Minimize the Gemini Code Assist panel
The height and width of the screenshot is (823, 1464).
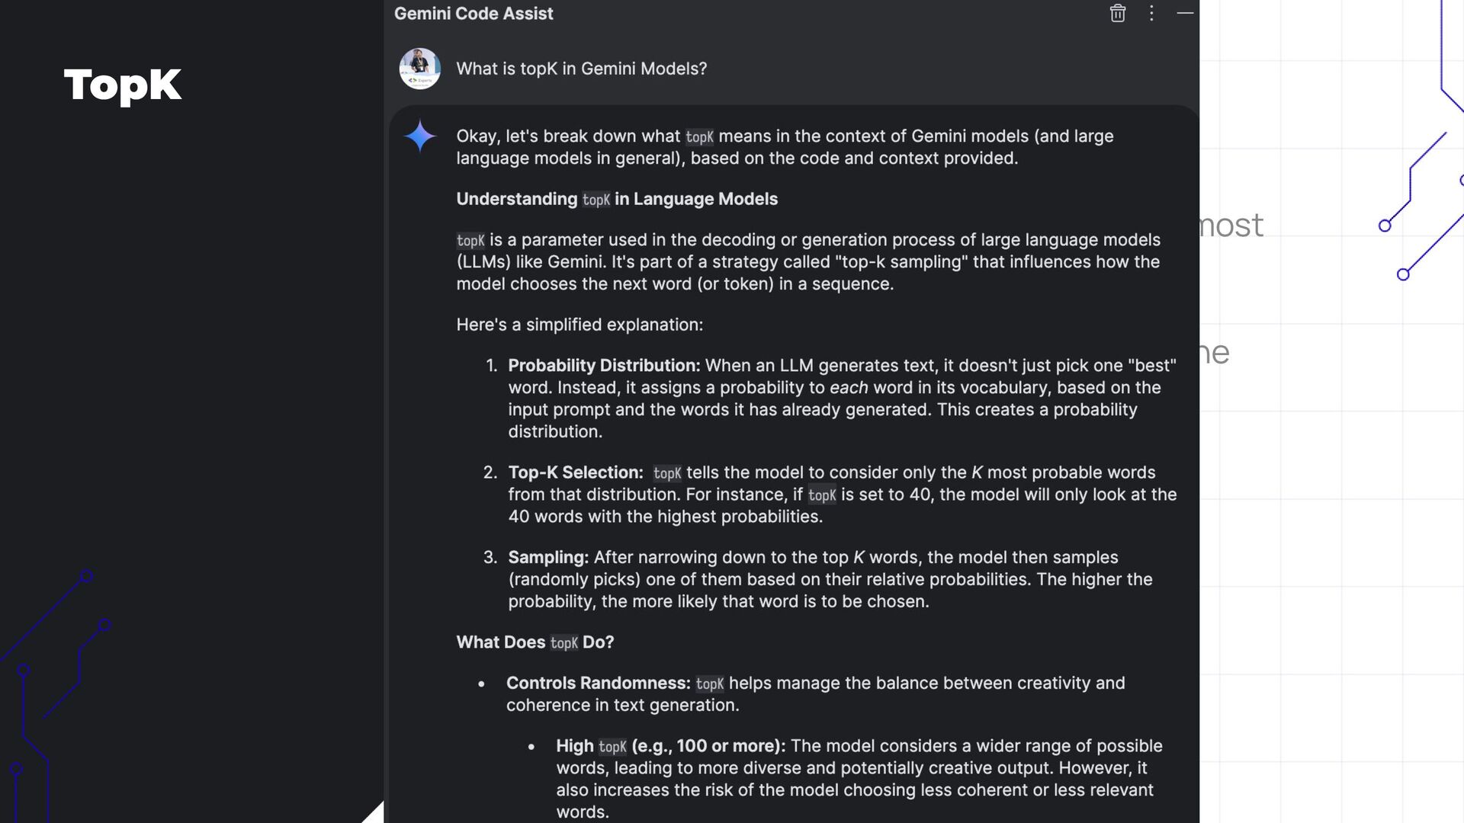click(1184, 14)
